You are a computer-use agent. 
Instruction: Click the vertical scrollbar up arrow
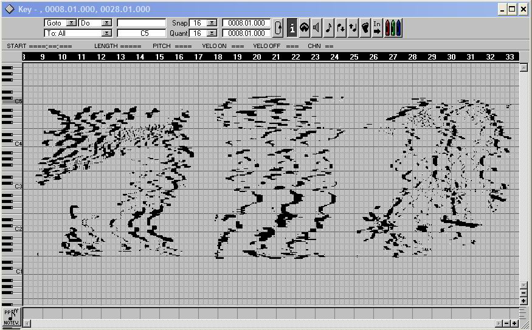coord(523,67)
